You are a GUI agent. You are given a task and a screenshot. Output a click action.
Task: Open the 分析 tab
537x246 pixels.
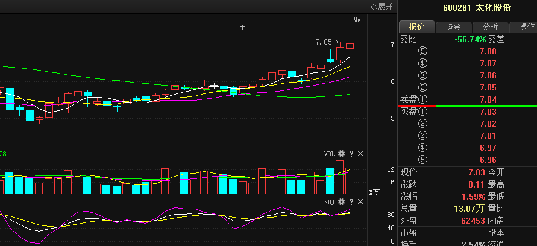tap(490, 27)
